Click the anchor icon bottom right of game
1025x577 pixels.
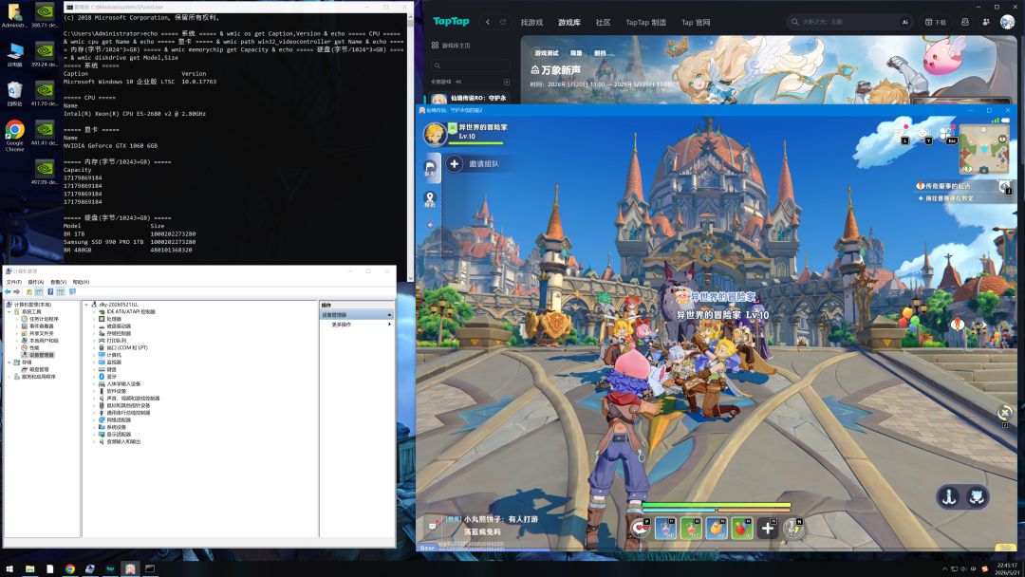(949, 497)
